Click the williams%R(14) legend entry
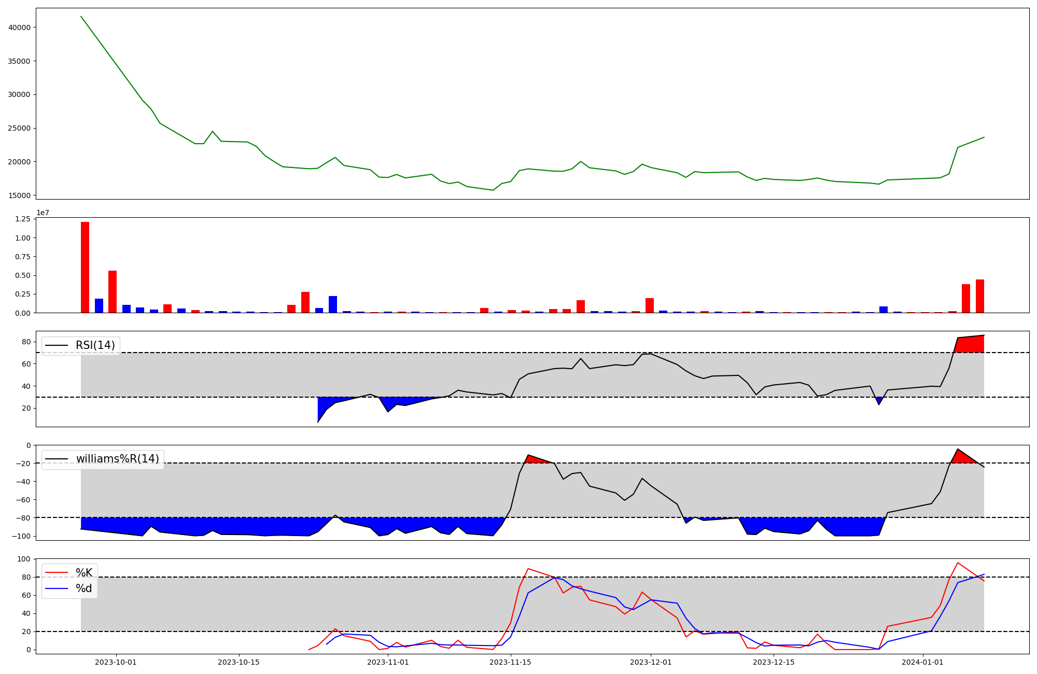This screenshot has width=1037, height=674. click(117, 459)
